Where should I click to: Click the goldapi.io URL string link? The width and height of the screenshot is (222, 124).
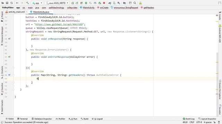pos(59,24)
